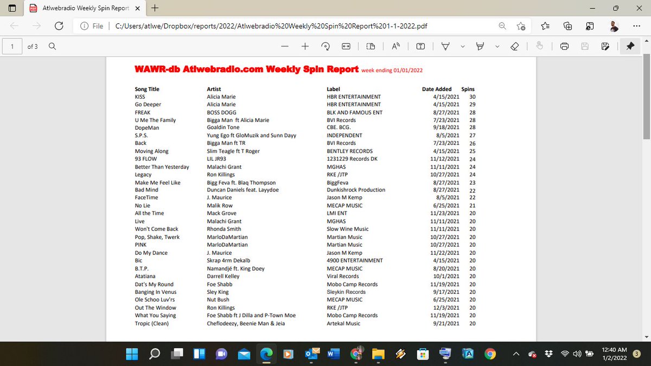The image size is (651, 366).
Task: Open the browser profile avatar
Action: tap(613, 26)
